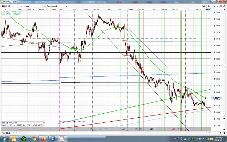Open the Windows Start menu

(4, 139)
